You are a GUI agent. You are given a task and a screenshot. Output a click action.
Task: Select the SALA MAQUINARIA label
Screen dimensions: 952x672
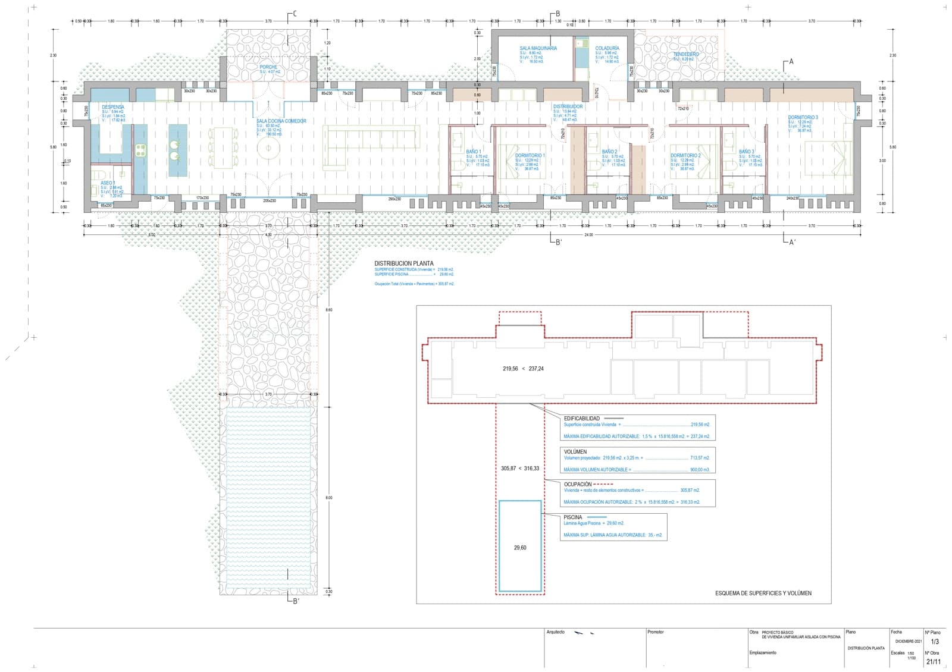pyautogui.click(x=538, y=48)
